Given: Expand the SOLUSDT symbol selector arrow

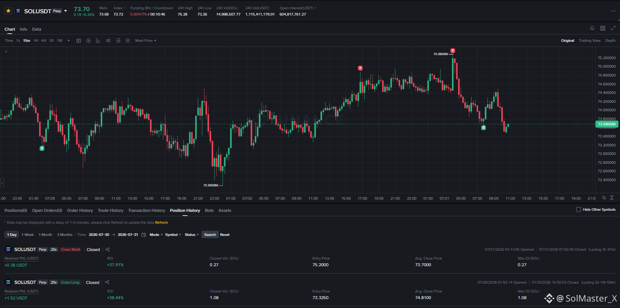Looking at the screenshot, I should pos(65,11).
